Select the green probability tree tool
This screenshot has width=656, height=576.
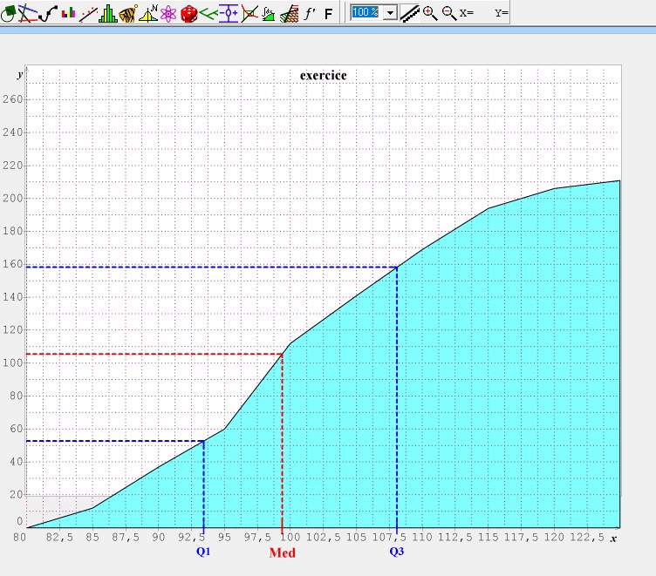(x=208, y=14)
